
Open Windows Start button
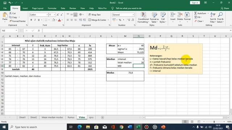point(4,127)
